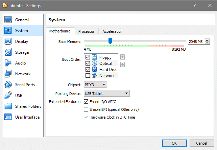Click the Shared Folders folder icon
Image resolution: width=217 pixels, height=150 pixels.
tap(8, 106)
